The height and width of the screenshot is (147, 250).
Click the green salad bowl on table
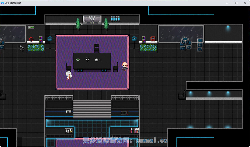(x=78, y=60)
